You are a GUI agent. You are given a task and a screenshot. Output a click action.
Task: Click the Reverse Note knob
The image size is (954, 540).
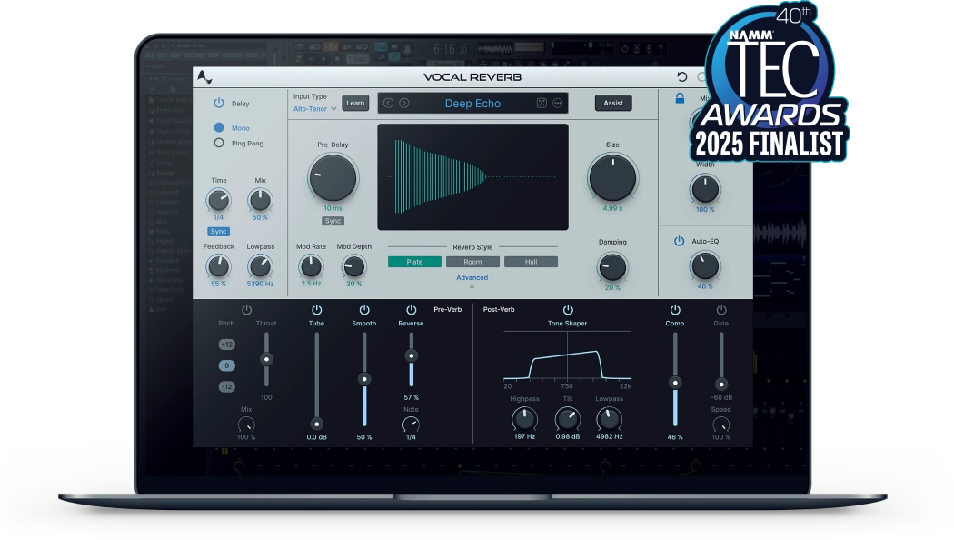coord(412,425)
